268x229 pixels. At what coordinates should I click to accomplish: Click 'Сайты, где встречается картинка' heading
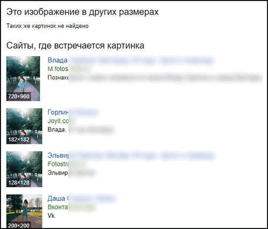pyautogui.click(x=75, y=46)
